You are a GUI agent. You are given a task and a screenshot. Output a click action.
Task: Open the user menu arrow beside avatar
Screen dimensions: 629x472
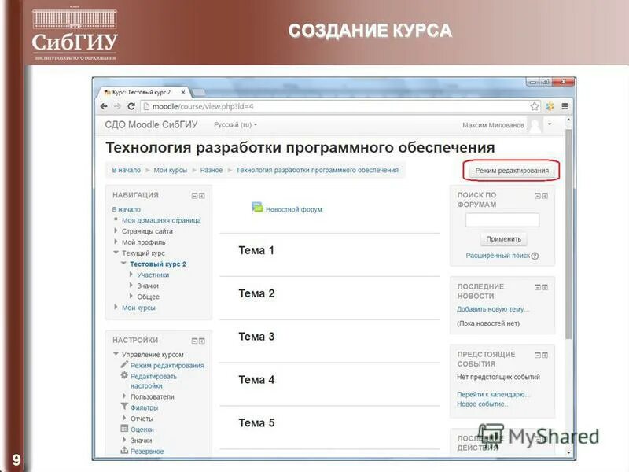click(550, 124)
